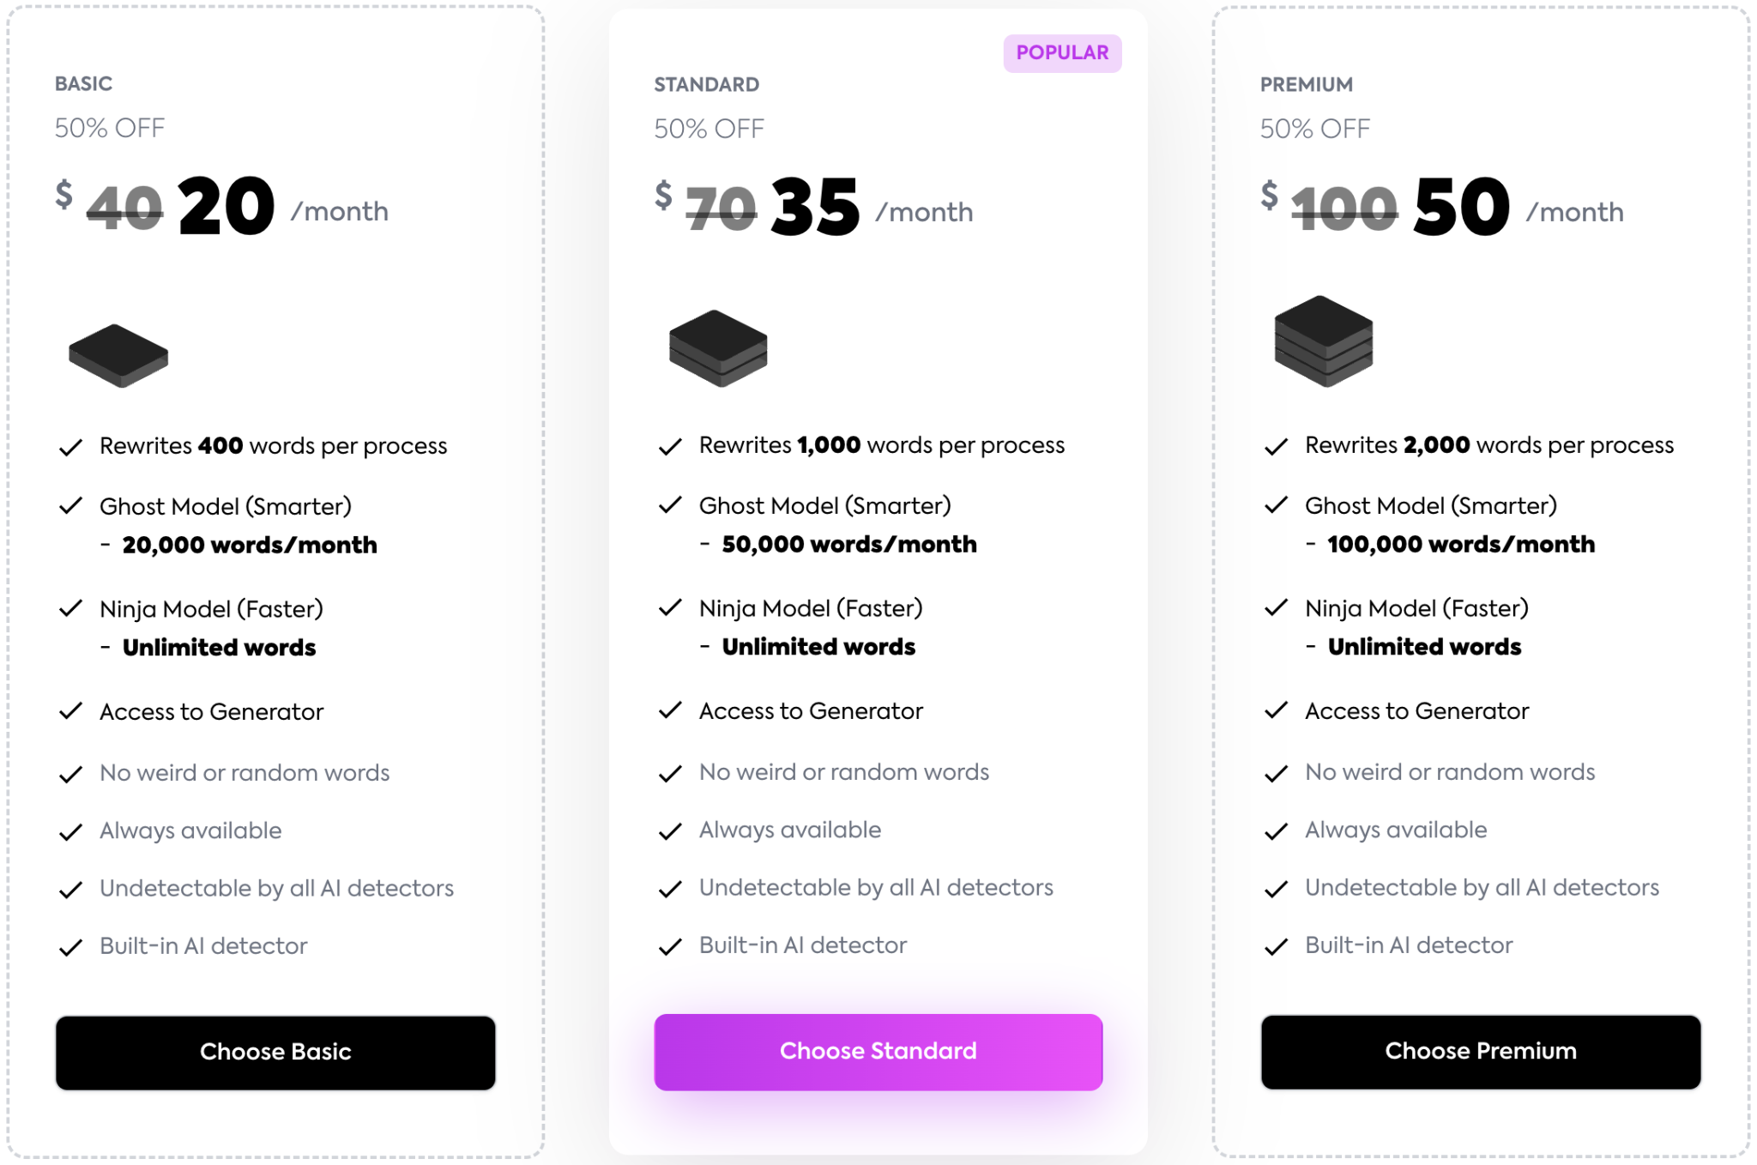Click checkmark beside Rewrites 2,000 words
Viewport: 1757px width, 1165px height.
(1276, 446)
